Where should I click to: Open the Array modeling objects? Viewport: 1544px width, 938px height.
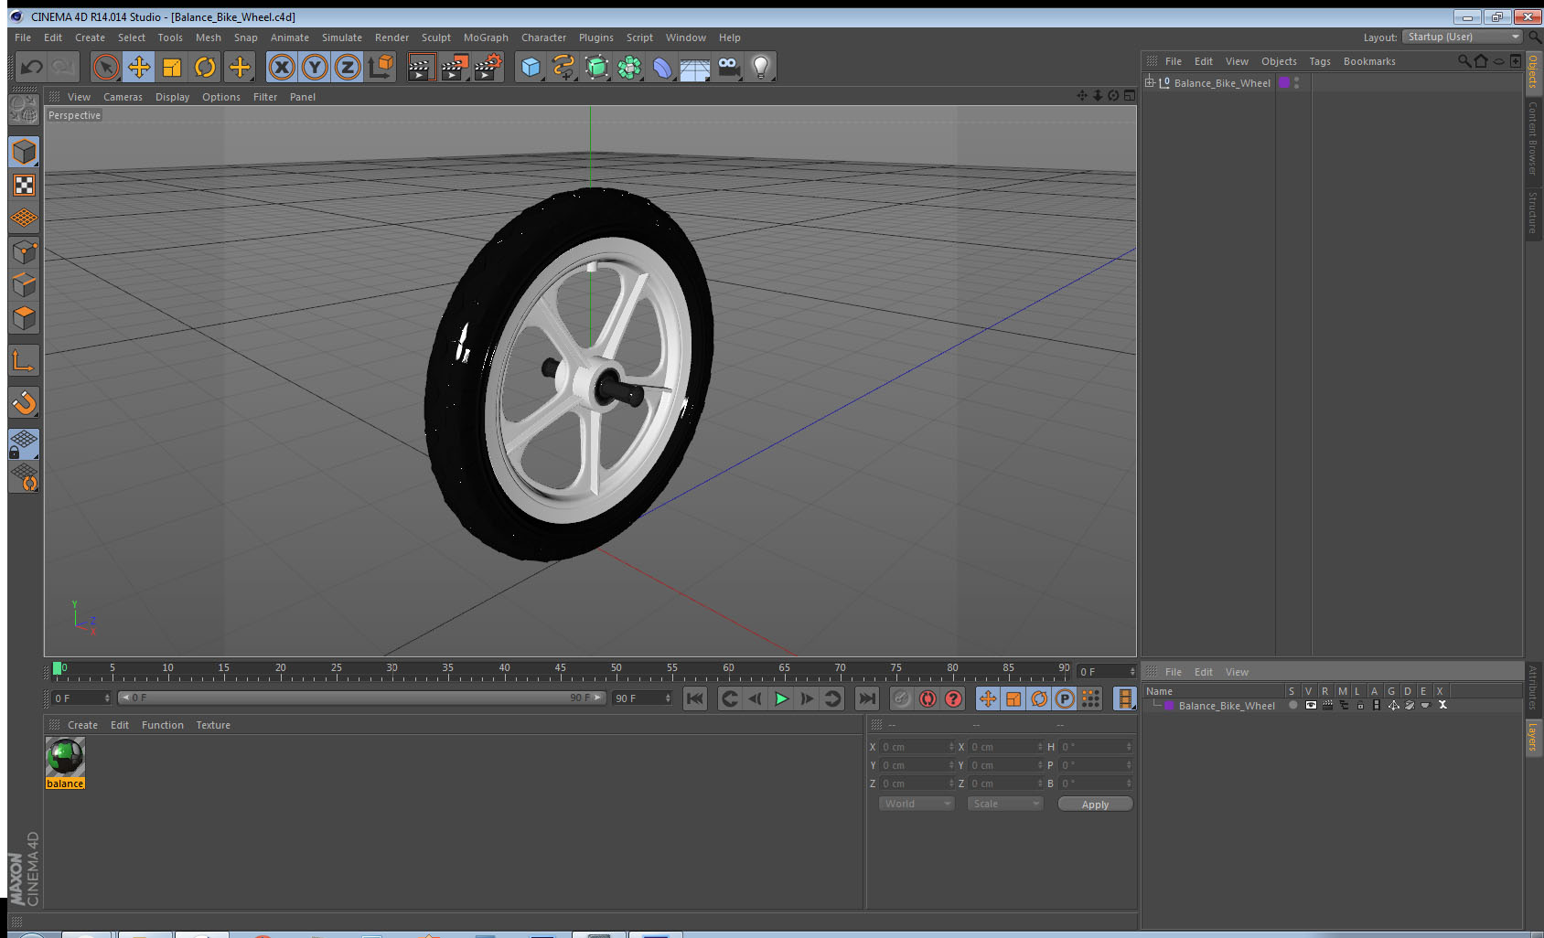(x=629, y=67)
